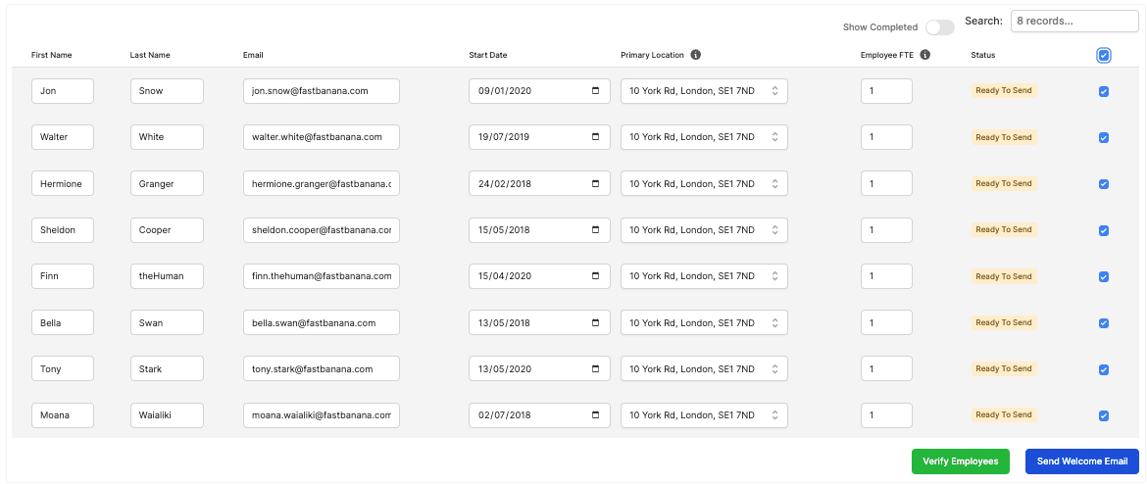Open calendar picker for Jon Snow's start date
1147x484 pixels.
(595, 91)
